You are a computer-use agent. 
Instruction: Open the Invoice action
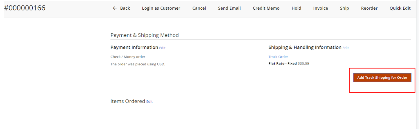[320, 8]
